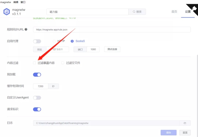Click the 重置 button
The width and height of the screenshot is (198, 137).
point(185,133)
